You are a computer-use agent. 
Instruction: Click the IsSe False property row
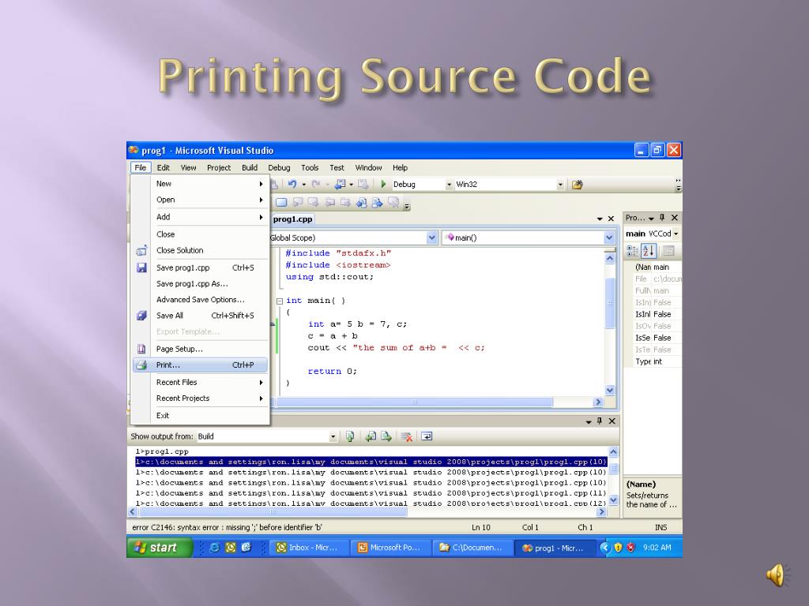click(x=653, y=338)
